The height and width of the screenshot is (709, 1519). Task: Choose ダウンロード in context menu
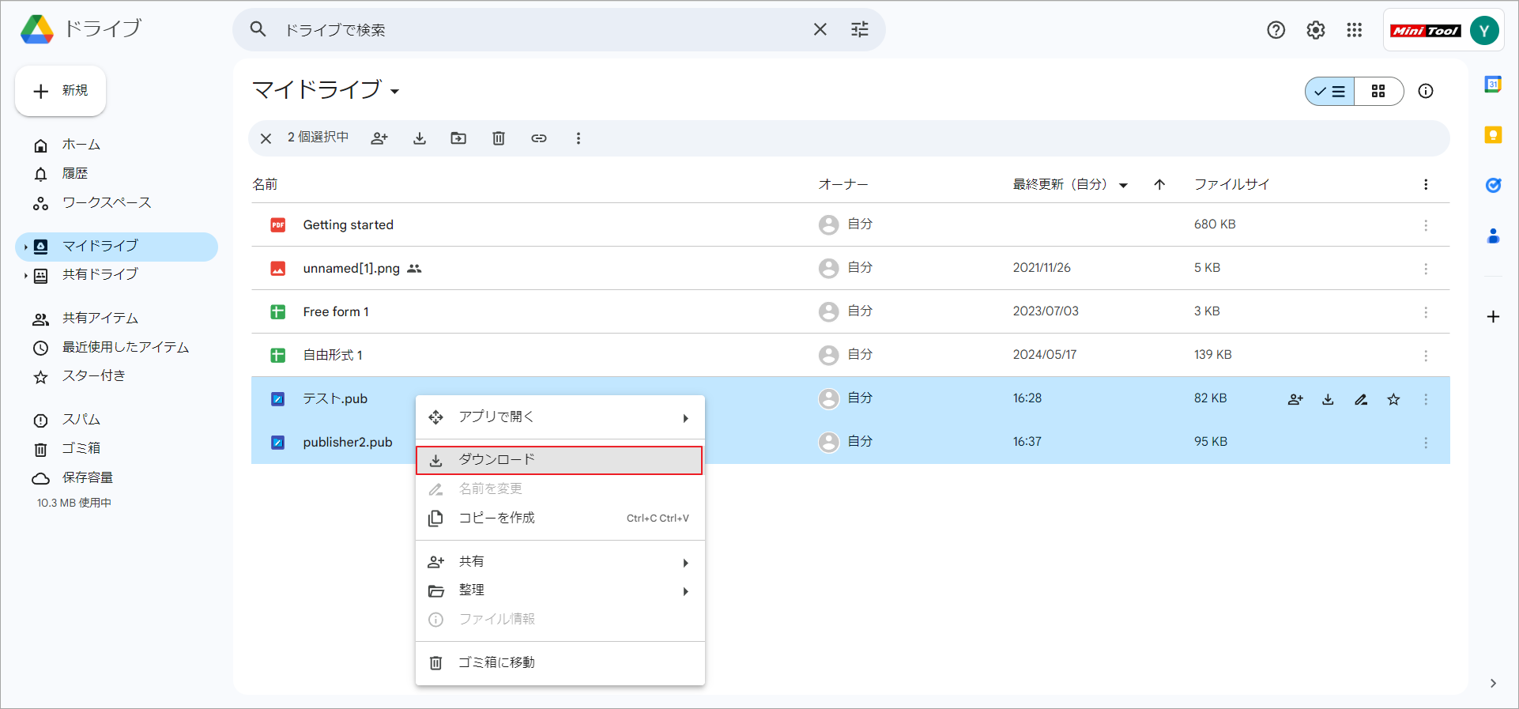pyautogui.click(x=560, y=460)
